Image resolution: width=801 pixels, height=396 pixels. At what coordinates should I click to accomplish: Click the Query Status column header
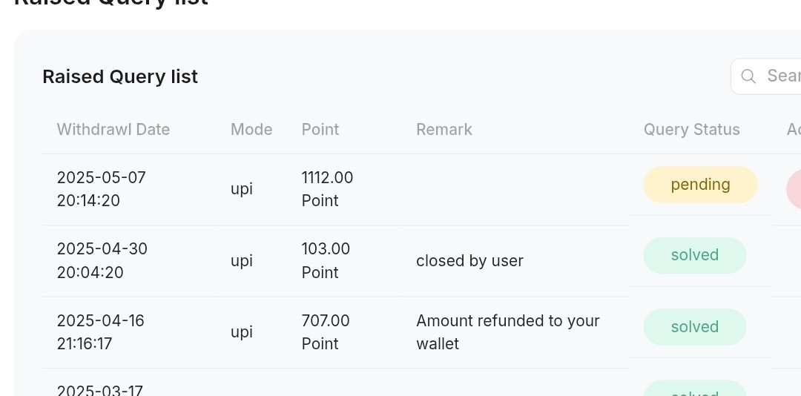[x=692, y=129]
